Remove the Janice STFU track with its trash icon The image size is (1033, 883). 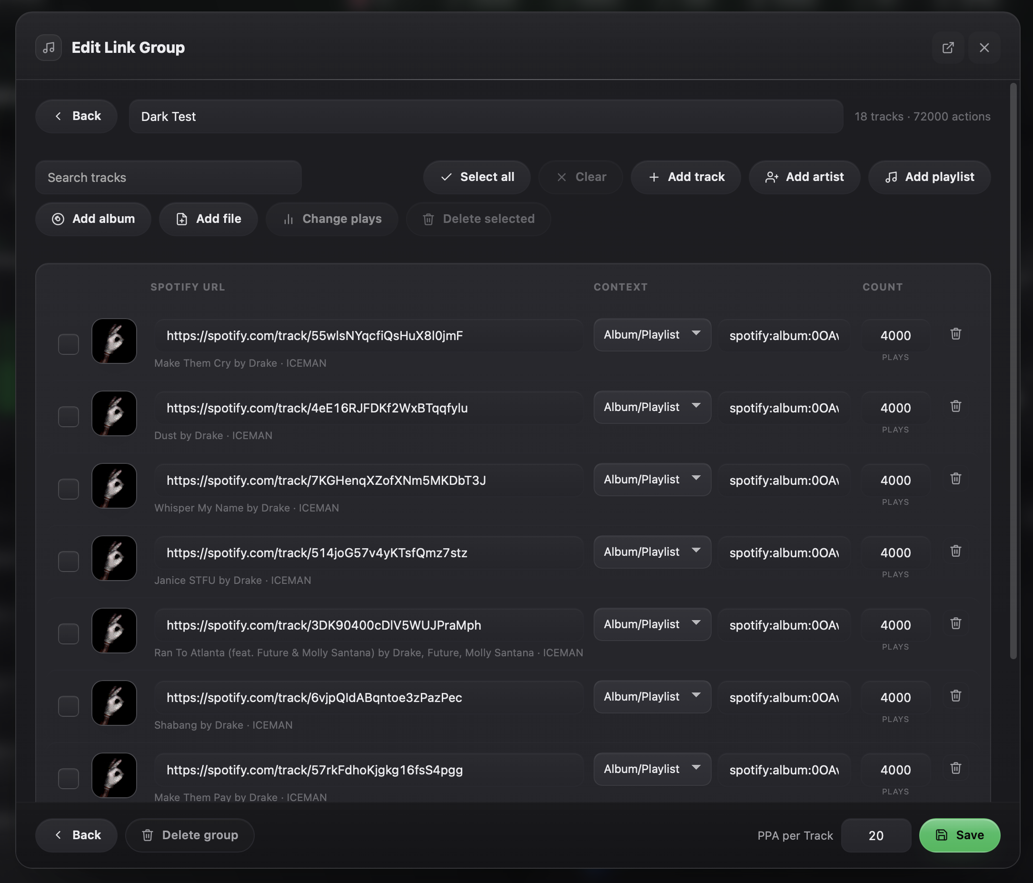tap(955, 551)
